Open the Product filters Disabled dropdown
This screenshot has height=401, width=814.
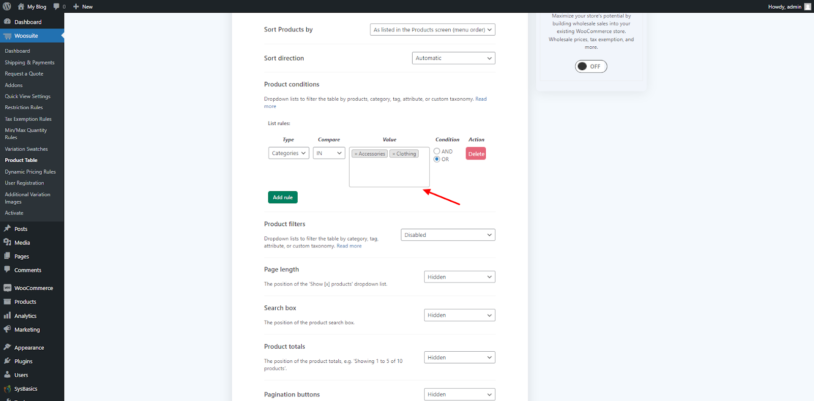pos(448,235)
